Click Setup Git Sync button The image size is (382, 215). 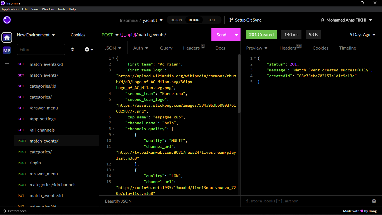coord(245,20)
